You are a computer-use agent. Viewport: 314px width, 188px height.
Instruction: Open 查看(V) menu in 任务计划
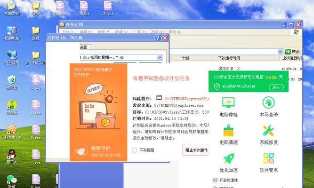(104, 32)
